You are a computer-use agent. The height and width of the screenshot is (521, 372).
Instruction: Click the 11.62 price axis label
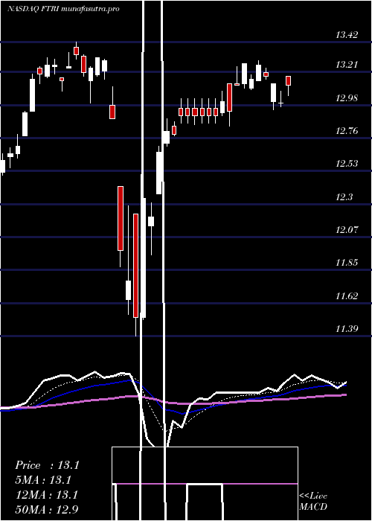[x=347, y=295]
